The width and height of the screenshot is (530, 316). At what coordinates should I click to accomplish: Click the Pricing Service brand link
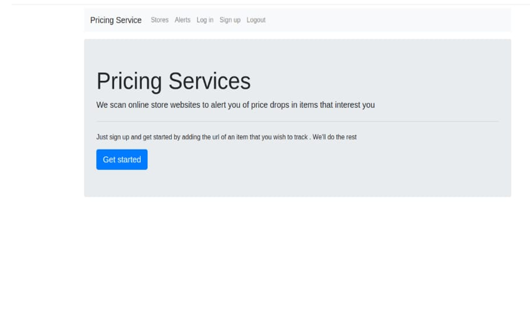pos(116,20)
